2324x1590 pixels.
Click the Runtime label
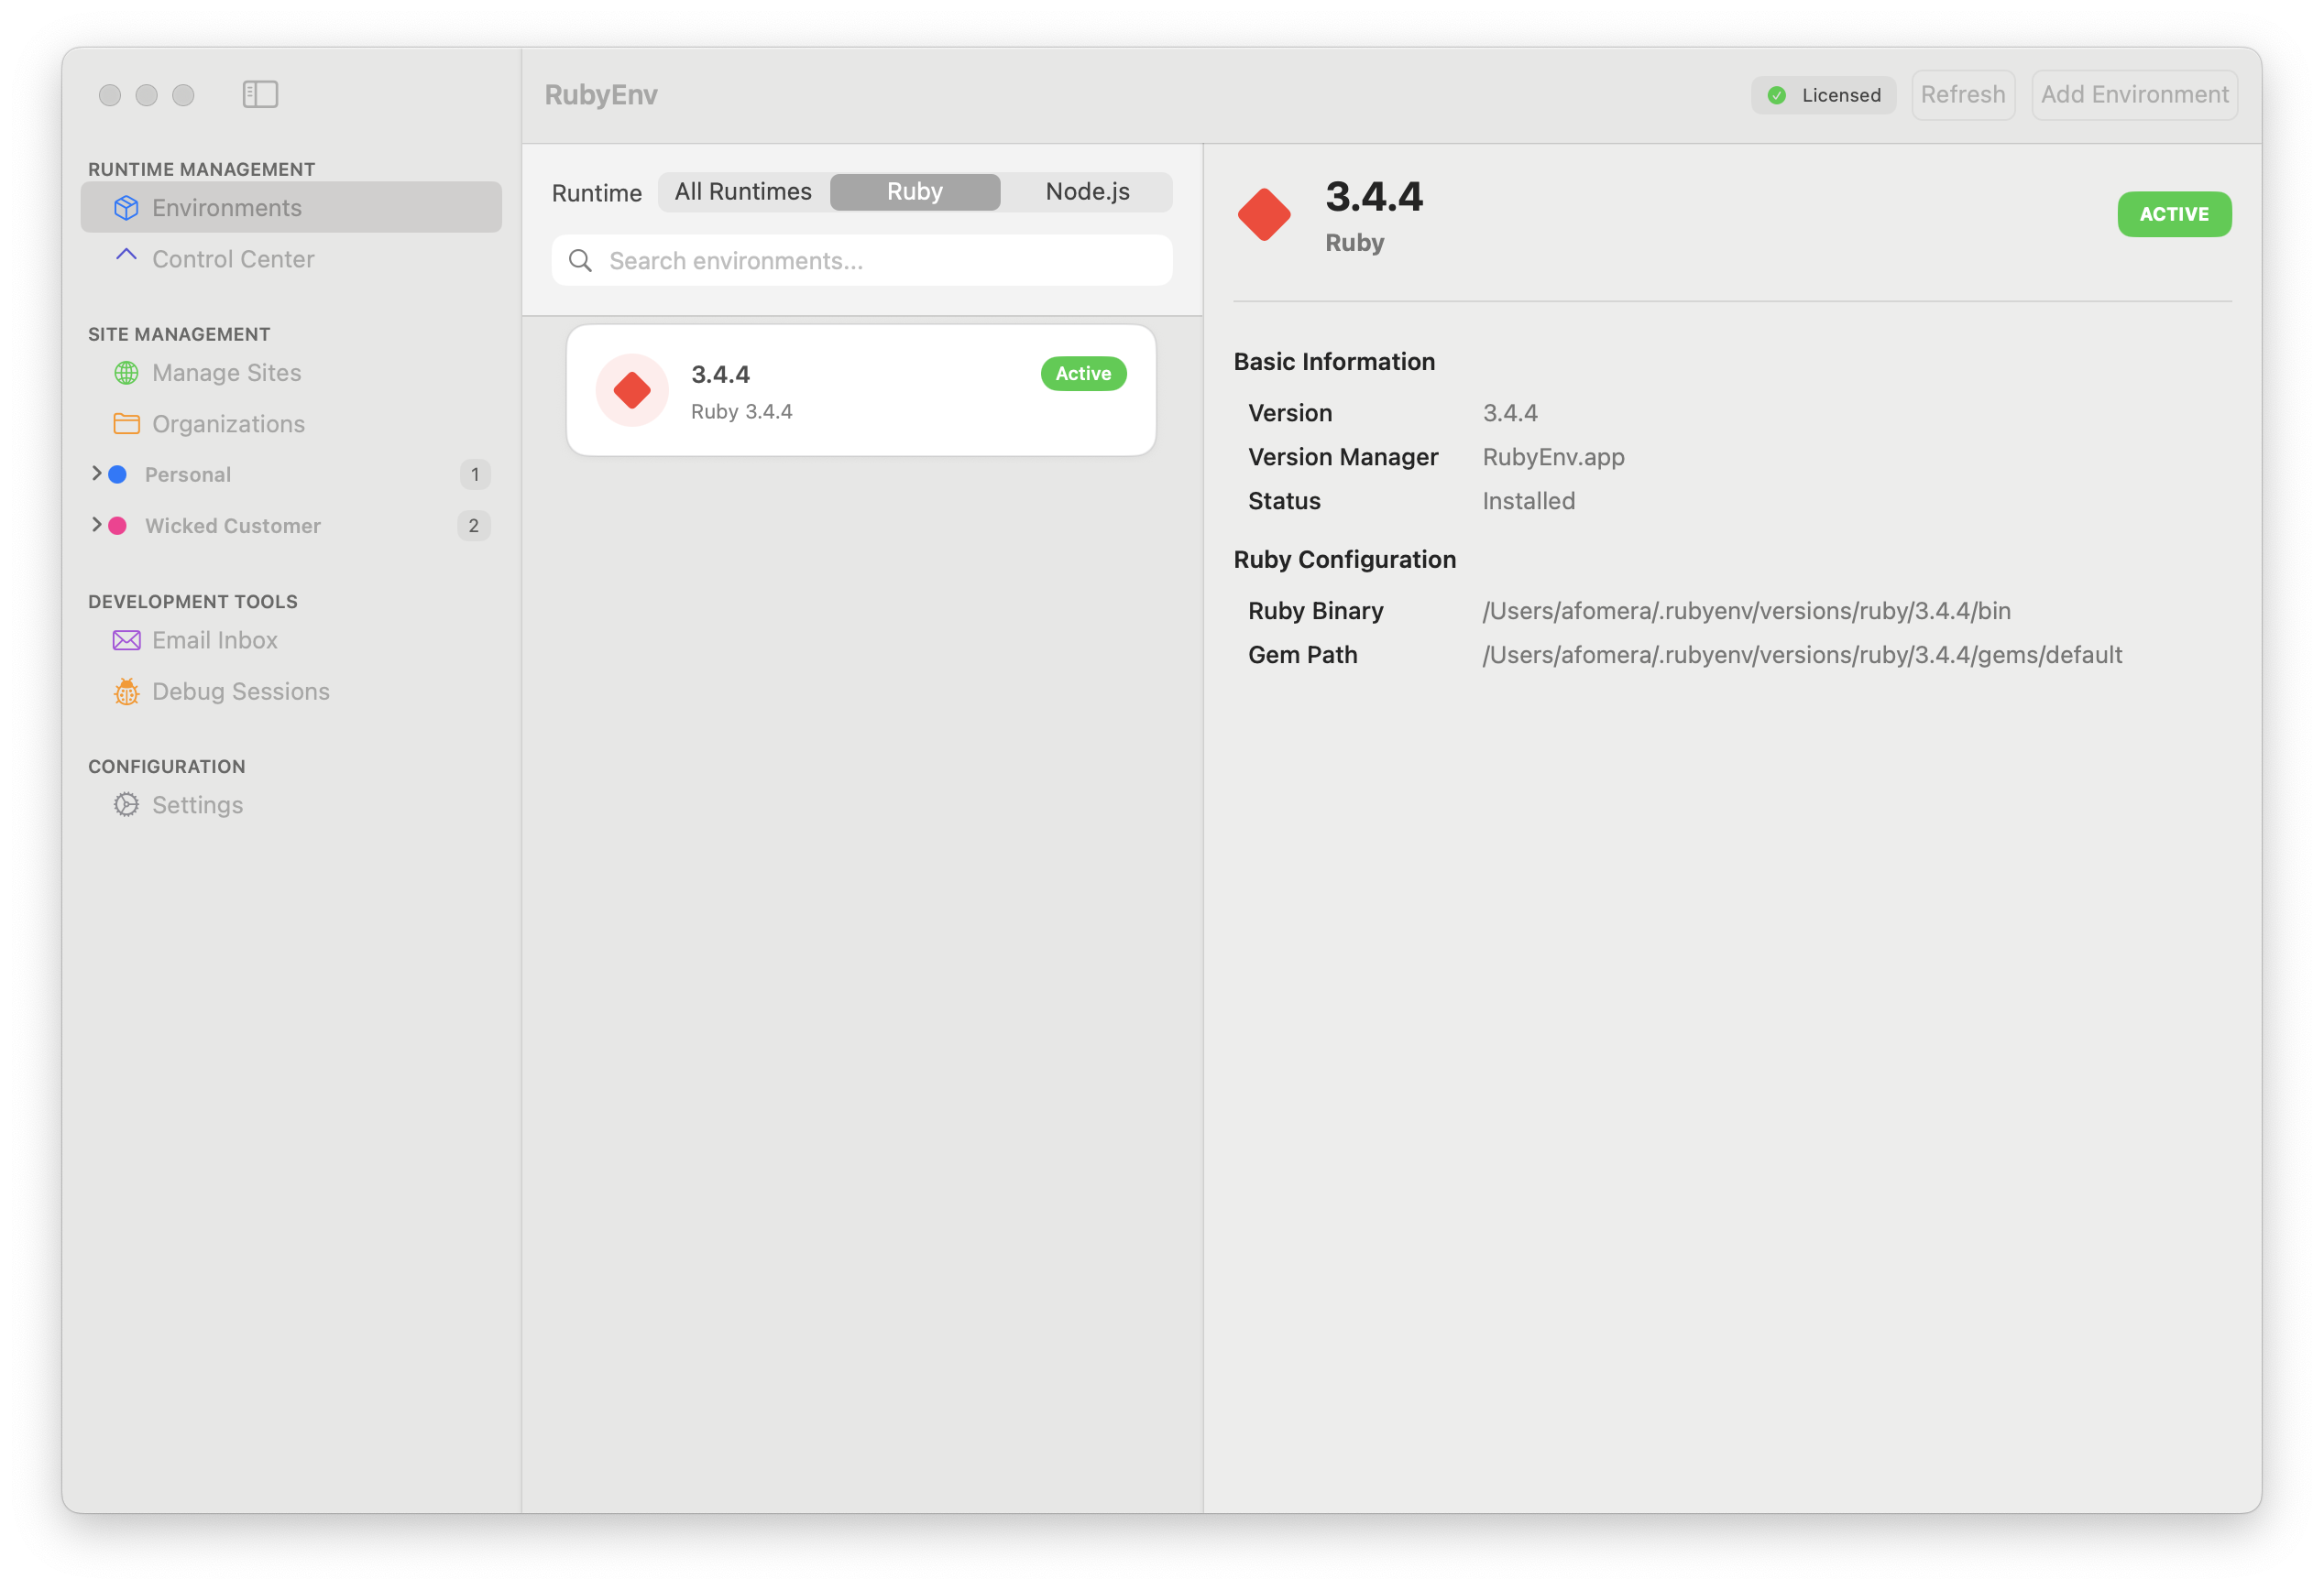coord(597,193)
